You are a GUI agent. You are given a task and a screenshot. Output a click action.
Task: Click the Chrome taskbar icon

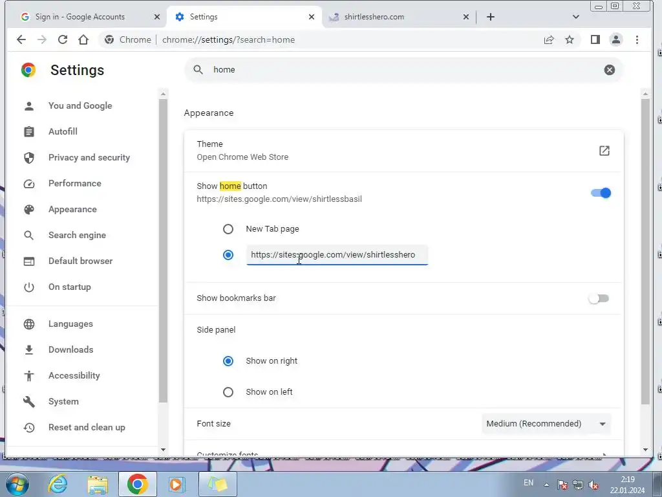click(137, 484)
